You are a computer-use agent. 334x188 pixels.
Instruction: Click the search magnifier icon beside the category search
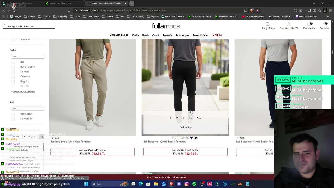4,26
